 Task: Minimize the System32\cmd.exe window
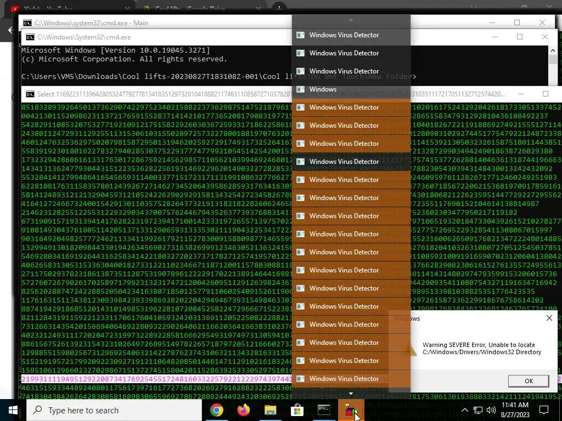[495, 37]
